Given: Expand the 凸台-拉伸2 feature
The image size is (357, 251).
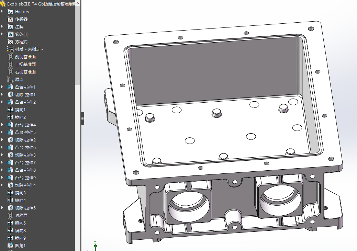Looking at the screenshot, I should 2,102.
